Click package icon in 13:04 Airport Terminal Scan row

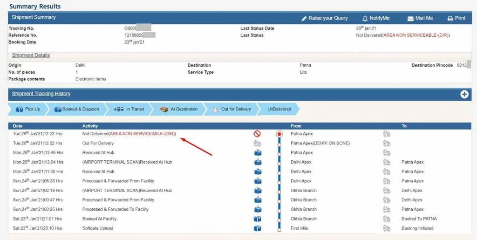pos(257,162)
